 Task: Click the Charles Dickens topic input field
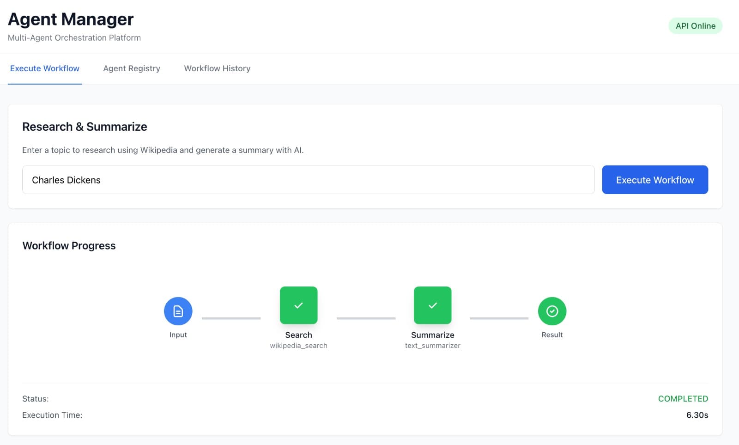(x=308, y=180)
